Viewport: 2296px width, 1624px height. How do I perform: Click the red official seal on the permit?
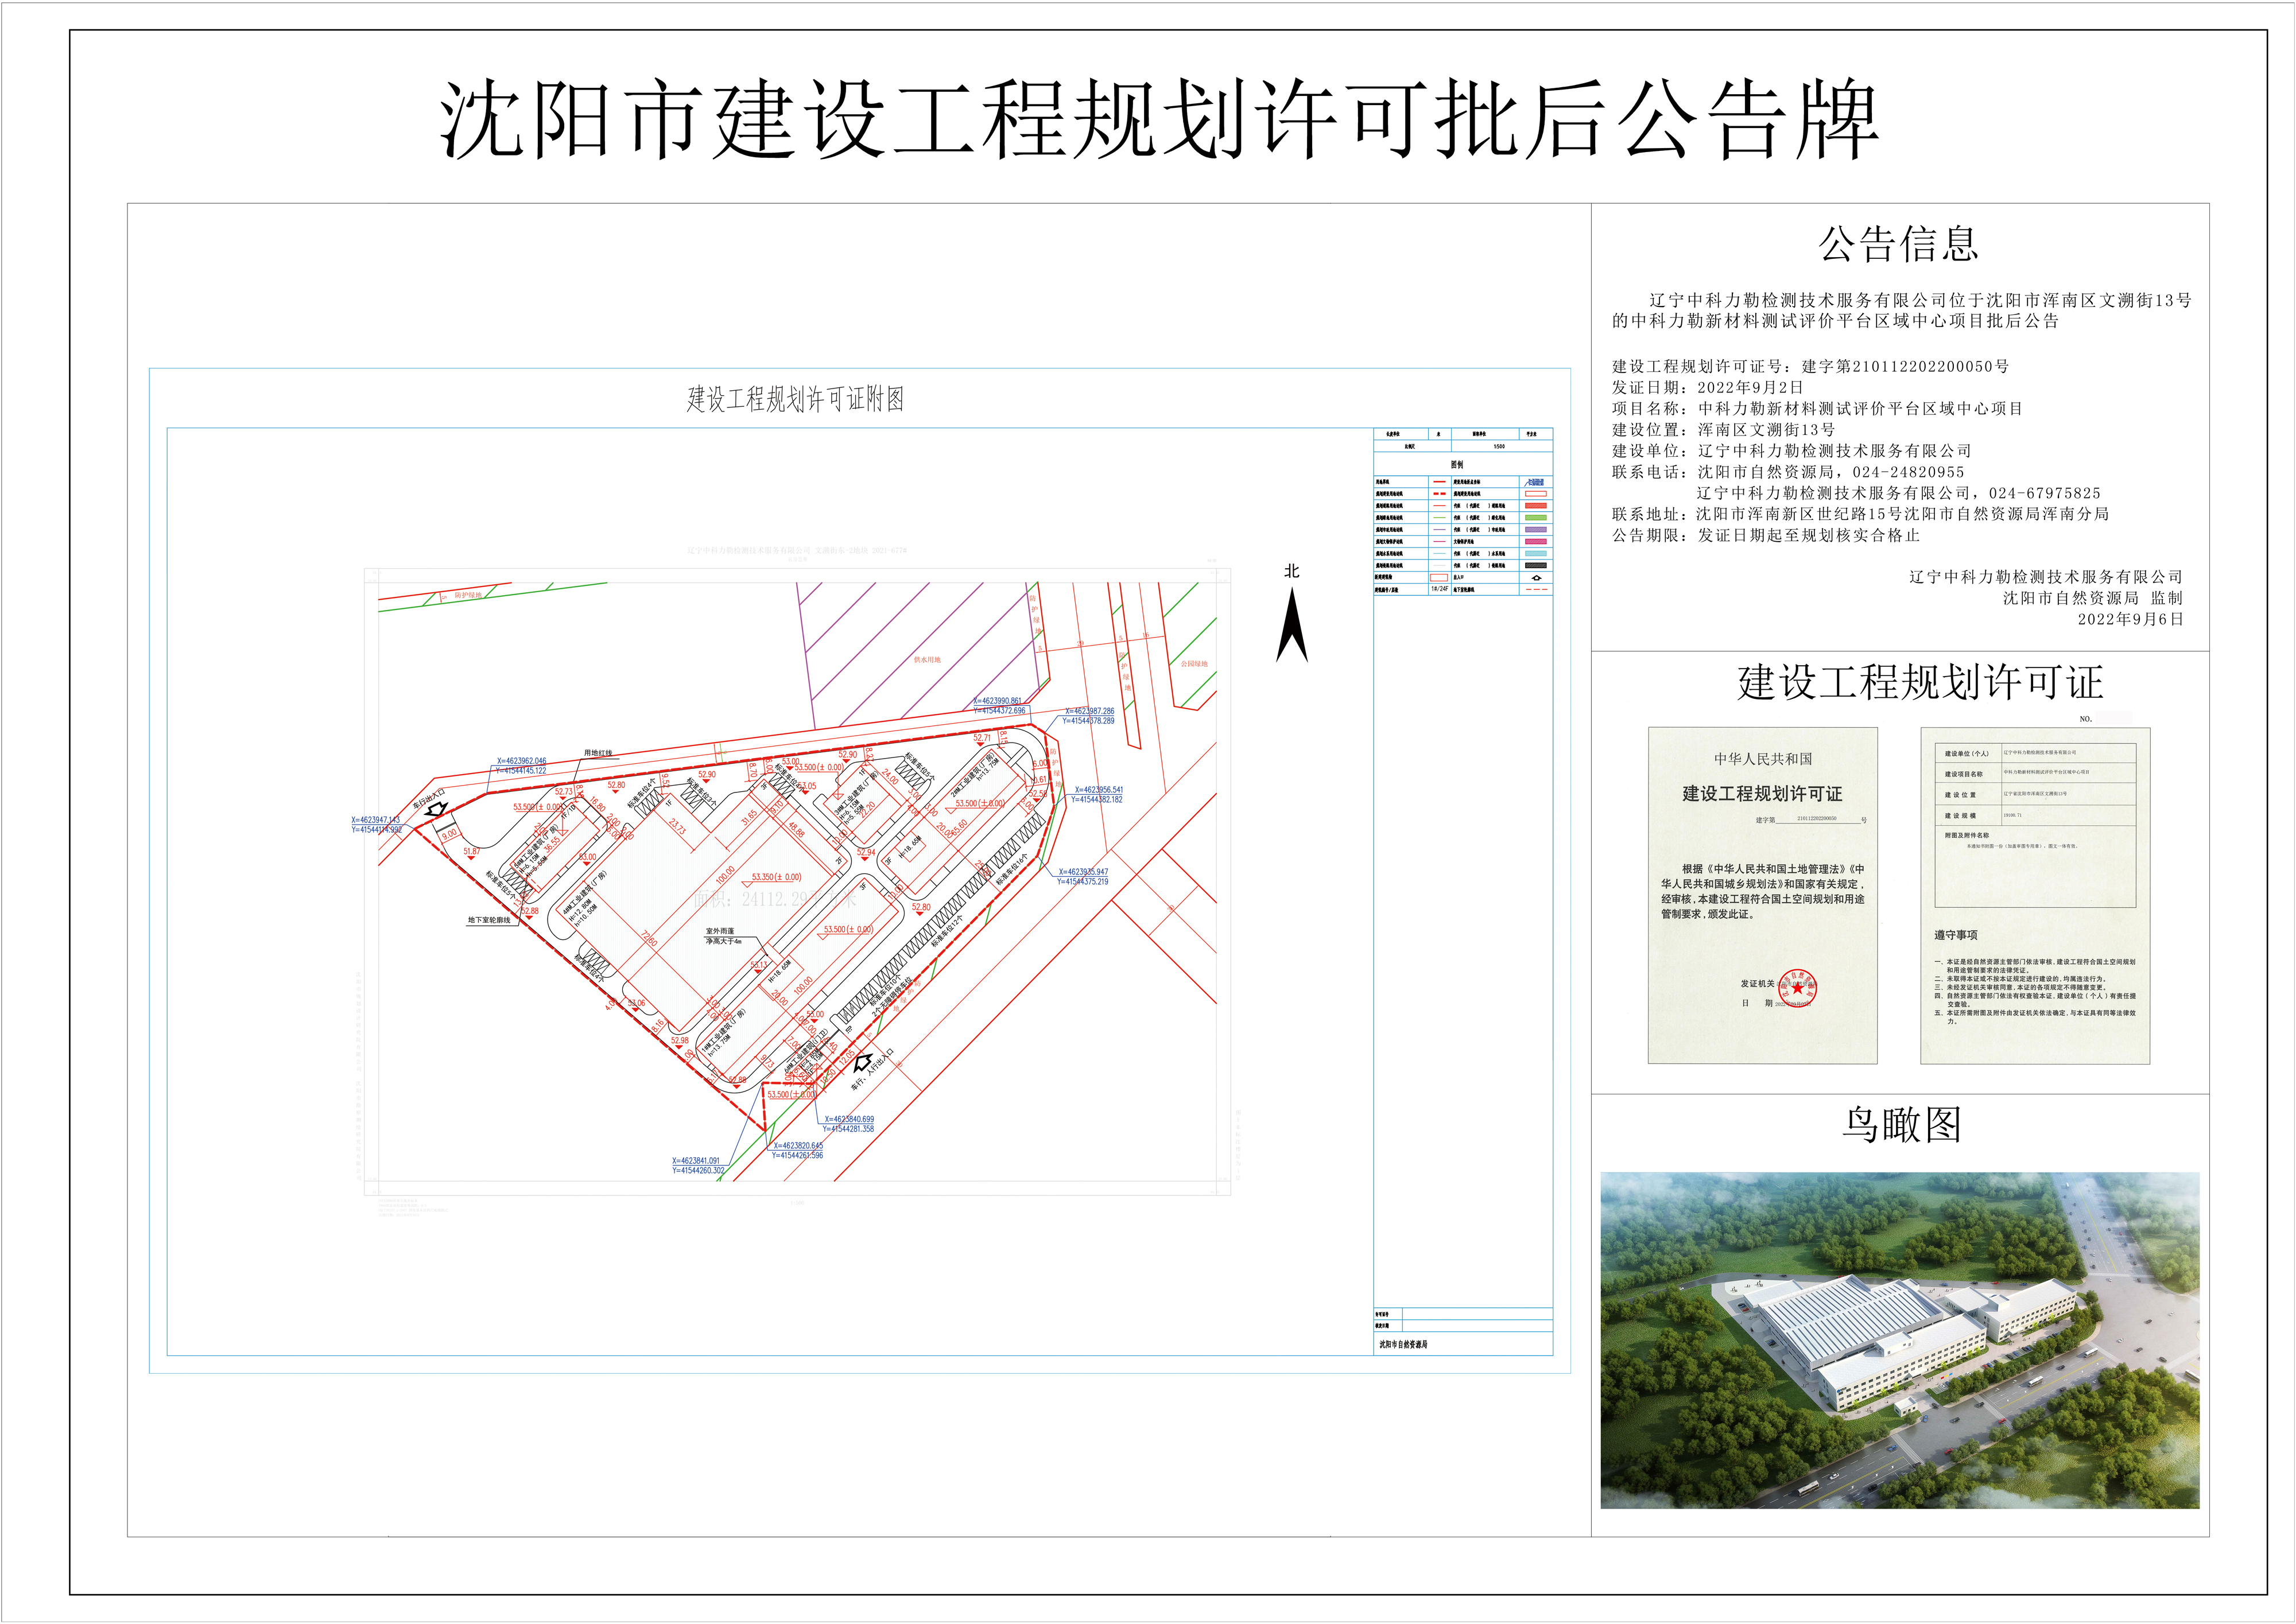(x=1797, y=988)
